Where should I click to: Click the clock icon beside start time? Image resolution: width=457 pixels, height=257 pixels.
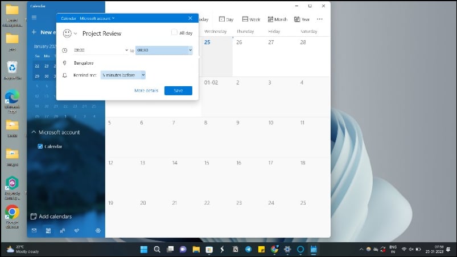pos(65,50)
